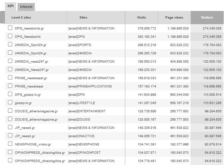This screenshot has width=224, height=165.
Task: Click [ened]LIFESTYLE site cell
Action: coord(82,103)
